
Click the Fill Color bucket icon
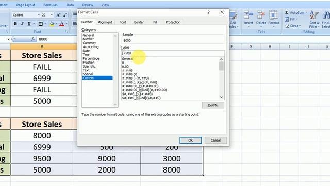[52, 24]
